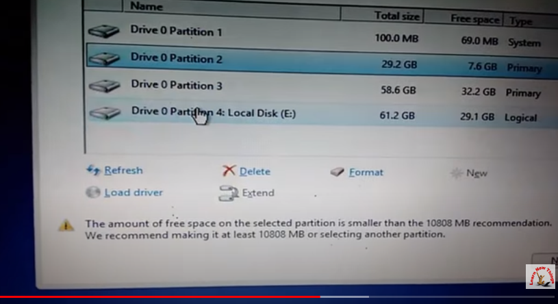The width and height of the screenshot is (558, 304).
Task: Click the drive icon for Partition 4
Action: [105, 113]
